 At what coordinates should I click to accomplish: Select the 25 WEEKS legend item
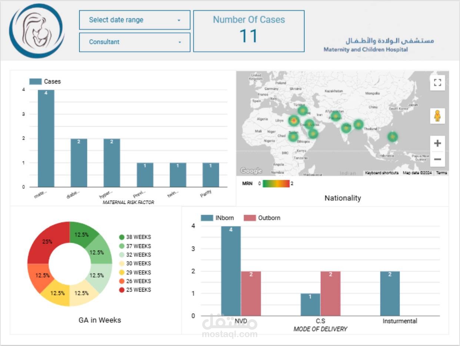[x=135, y=290]
